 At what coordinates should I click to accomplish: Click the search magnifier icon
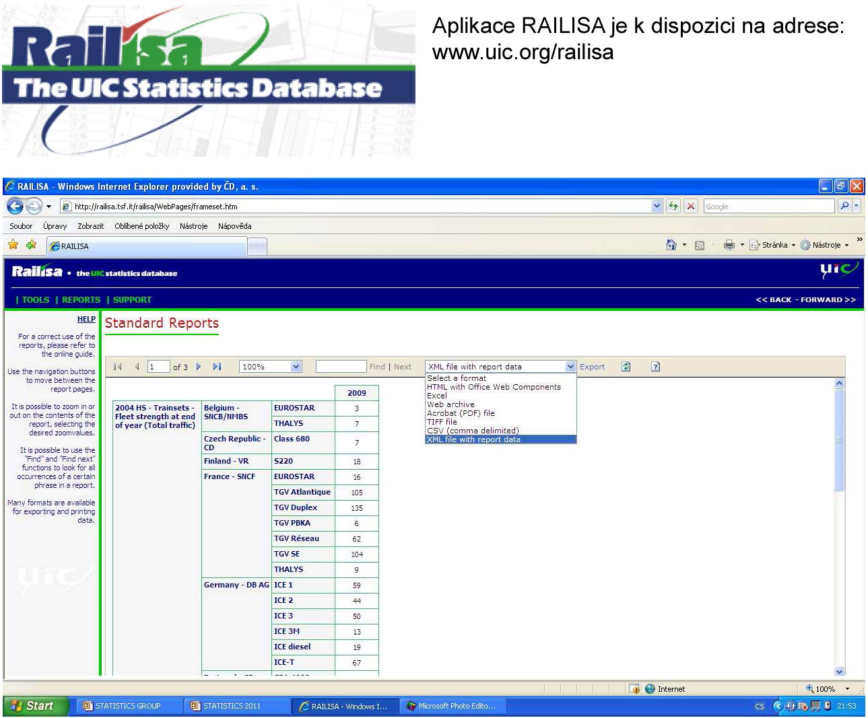(844, 206)
